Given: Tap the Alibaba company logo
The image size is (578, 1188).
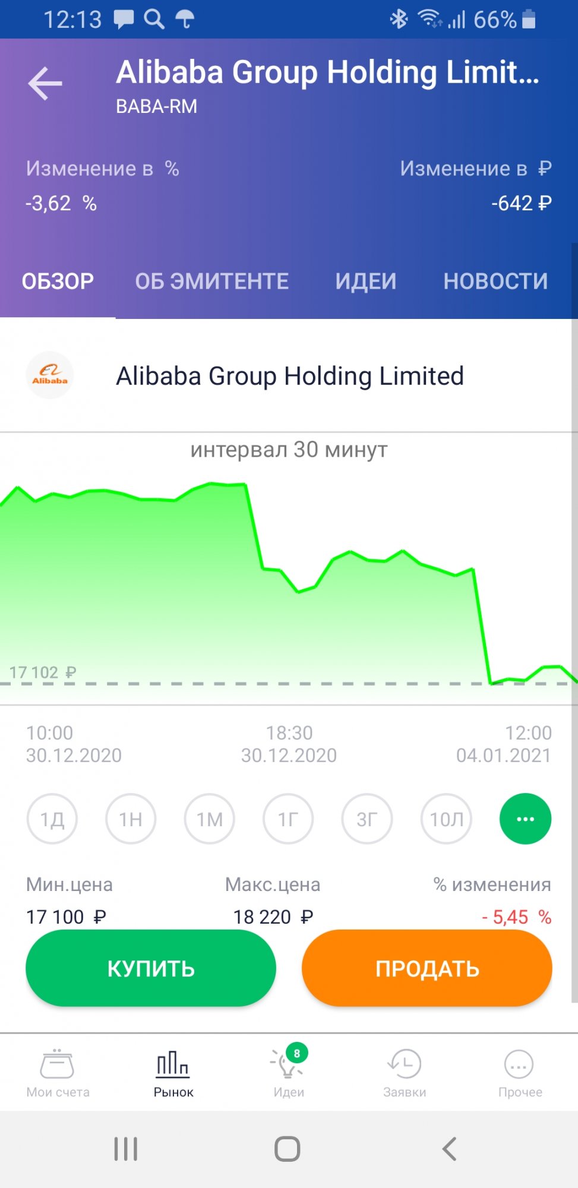Looking at the screenshot, I should click(50, 375).
